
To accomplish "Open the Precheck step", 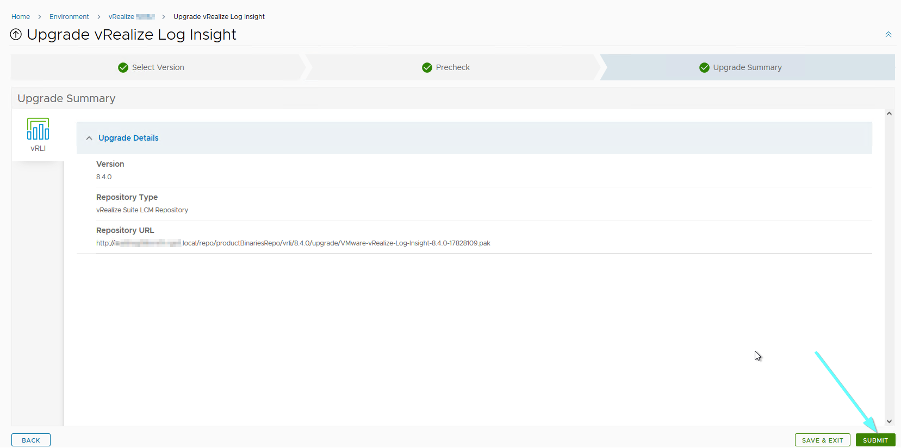I will click(452, 67).
